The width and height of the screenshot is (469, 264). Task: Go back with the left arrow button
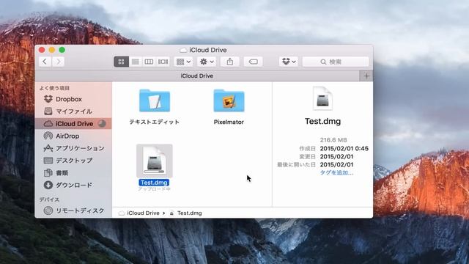click(x=45, y=62)
